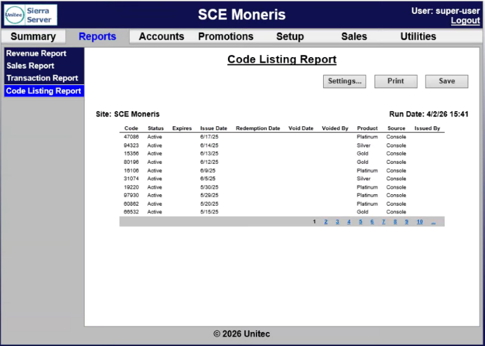Click the Issued By column header
The image size is (485, 346).
[x=427, y=128]
